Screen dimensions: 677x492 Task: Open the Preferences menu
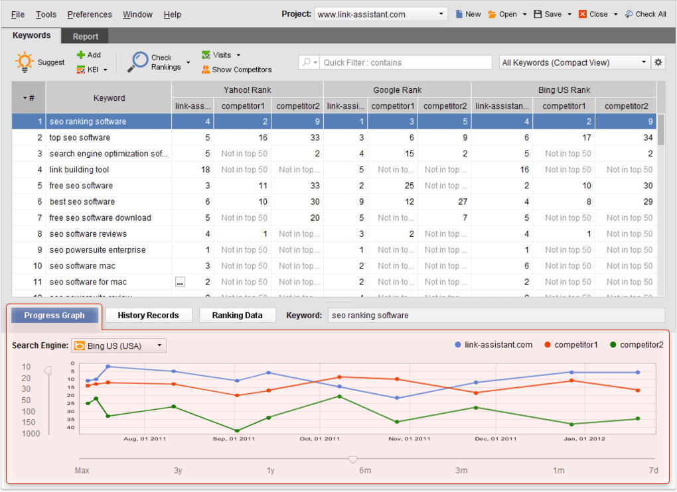pyautogui.click(x=90, y=14)
